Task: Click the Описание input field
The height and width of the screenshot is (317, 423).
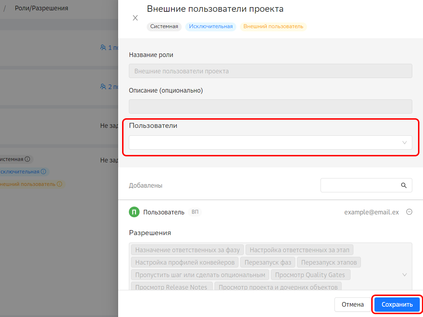Action: pyautogui.click(x=270, y=106)
